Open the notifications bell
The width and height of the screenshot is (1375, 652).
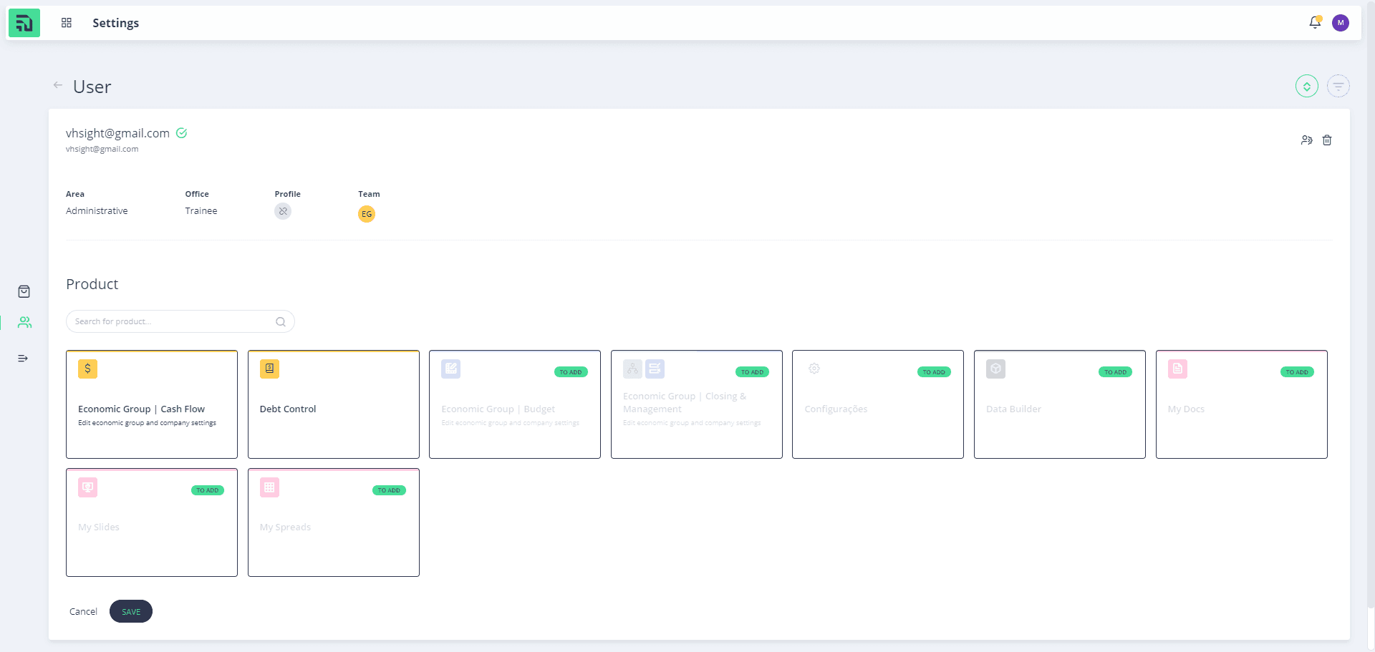coord(1315,23)
